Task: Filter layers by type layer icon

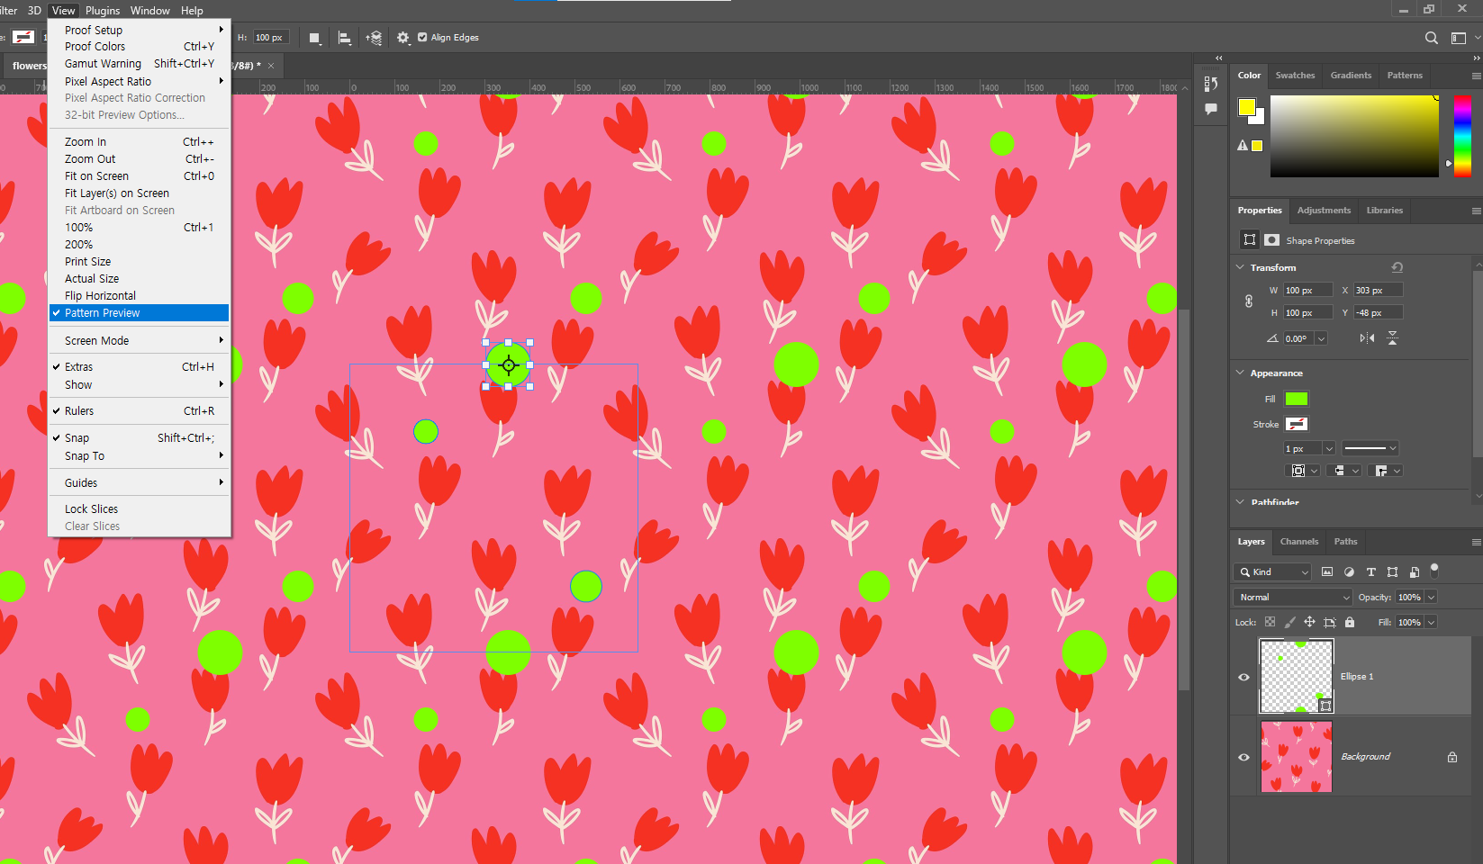Action: pyautogui.click(x=1370, y=572)
